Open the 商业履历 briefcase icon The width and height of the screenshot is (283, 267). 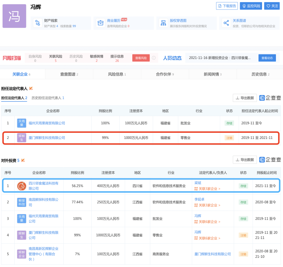[100, 23]
